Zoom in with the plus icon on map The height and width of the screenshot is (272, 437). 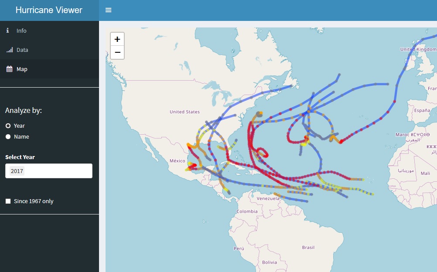[x=117, y=39]
